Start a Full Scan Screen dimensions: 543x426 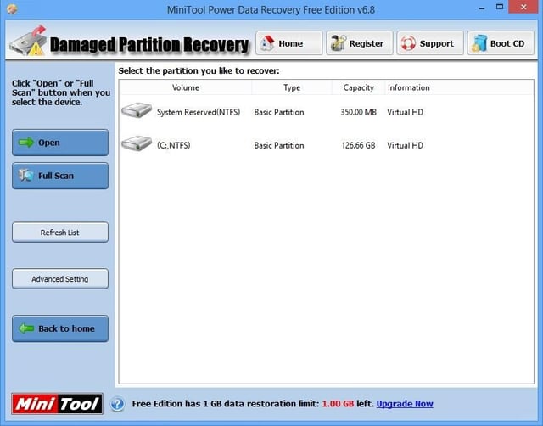(60, 176)
